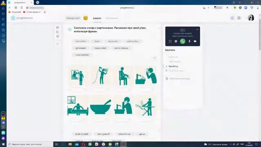Click the bowl with spoon picture
The image size is (261, 147).
pyautogui.click(x=100, y=106)
